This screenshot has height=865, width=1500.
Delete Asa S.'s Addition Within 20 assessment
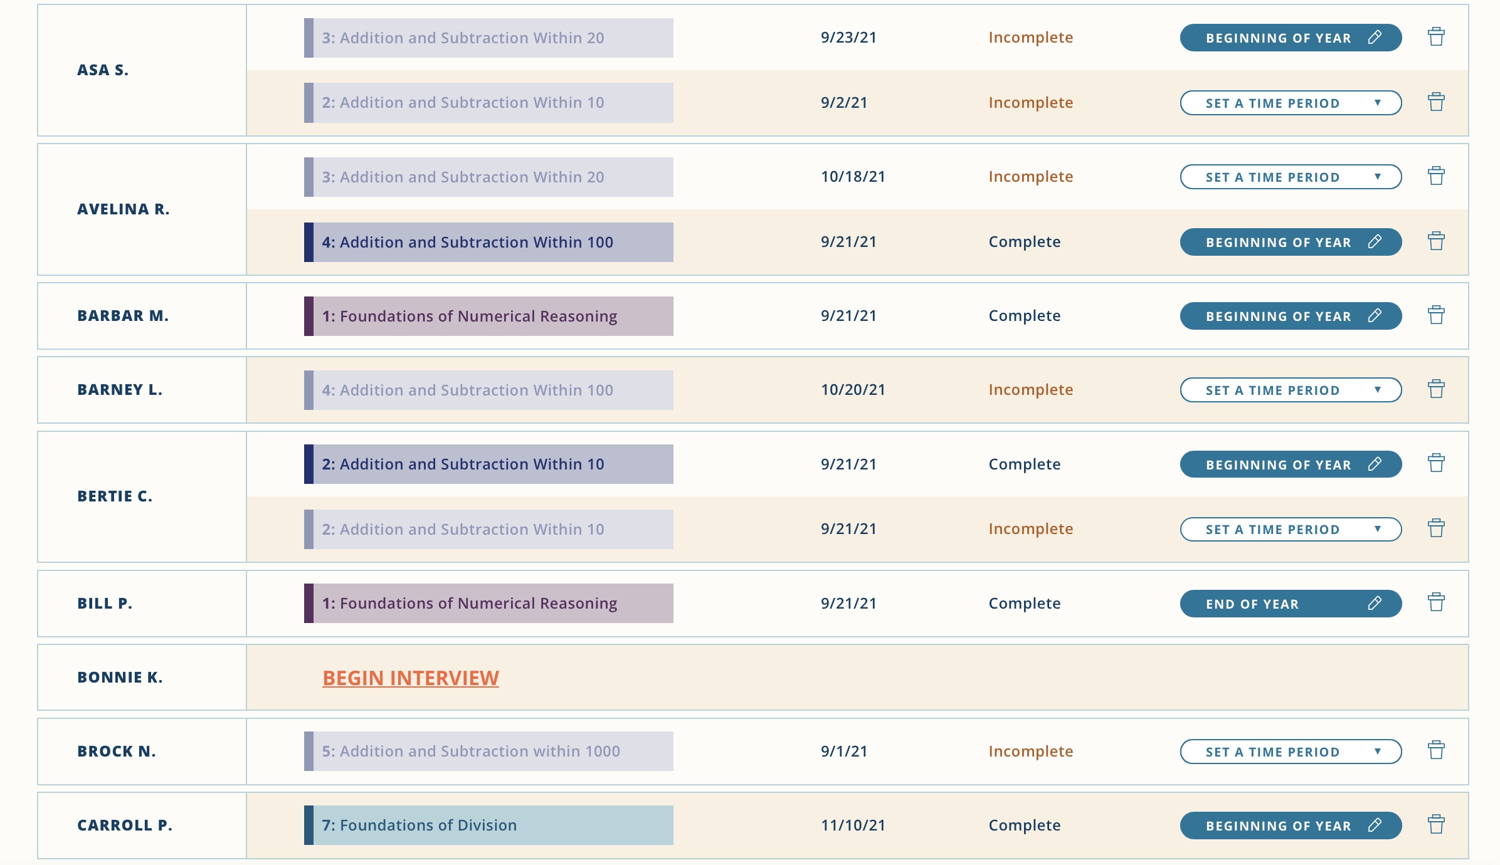(1437, 38)
